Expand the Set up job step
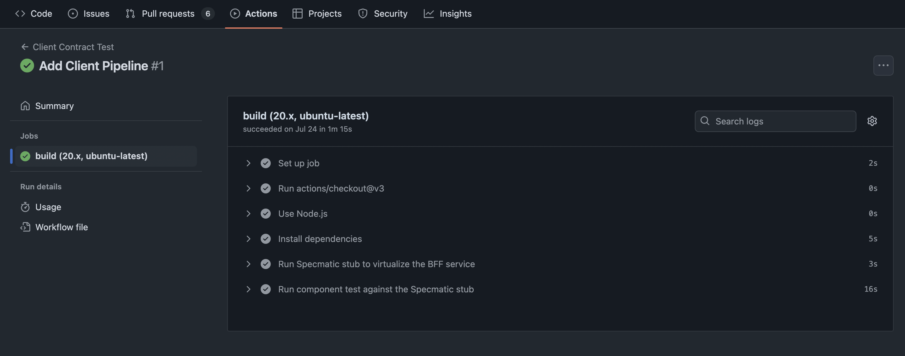 249,163
